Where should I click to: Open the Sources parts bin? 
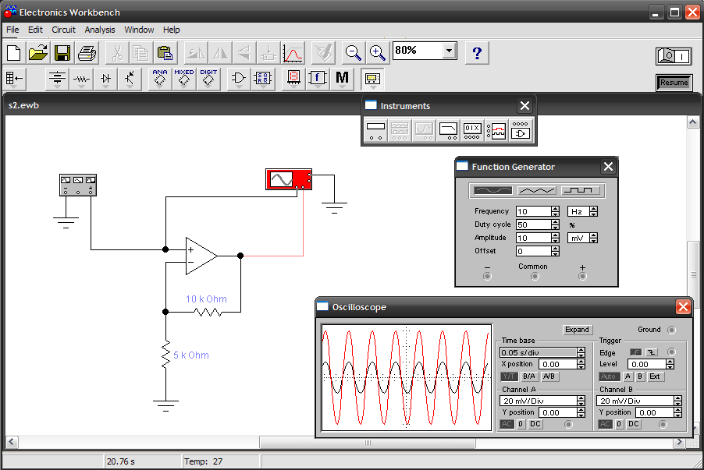[57, 79]
